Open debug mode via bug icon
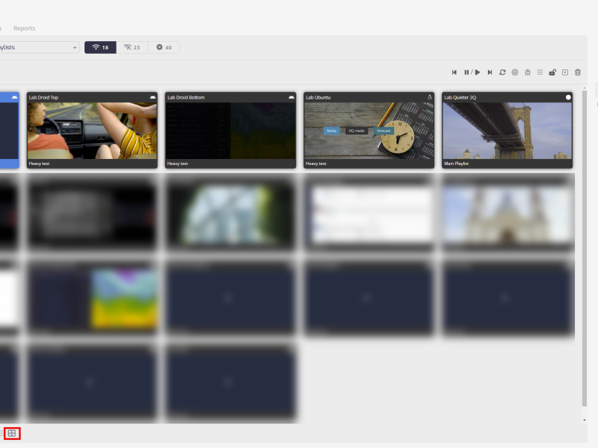Screen dimensions: 598x448 point(528,72)
